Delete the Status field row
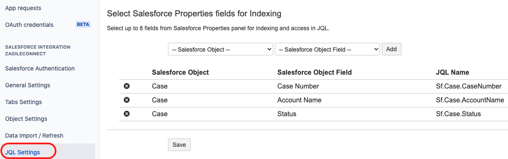The width and height of the screenshot is (508, 159). click(x=126, y=114)
